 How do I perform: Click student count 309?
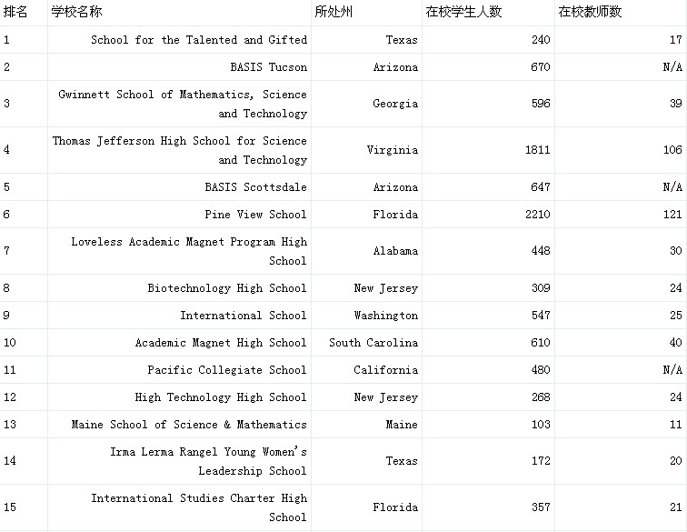click(x=541, y=288)
